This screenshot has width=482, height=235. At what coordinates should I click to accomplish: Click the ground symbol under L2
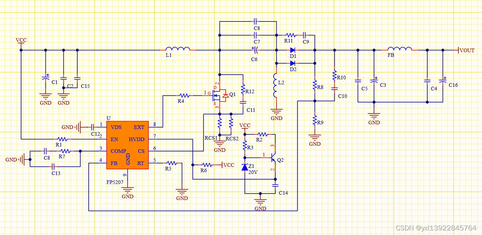tap(276, 111)
